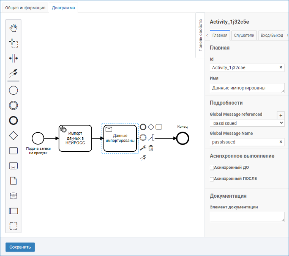Enable the Асинхронный ДО checkbox
Viewport: 289px width, 256px height.
[x=212, y=168]
